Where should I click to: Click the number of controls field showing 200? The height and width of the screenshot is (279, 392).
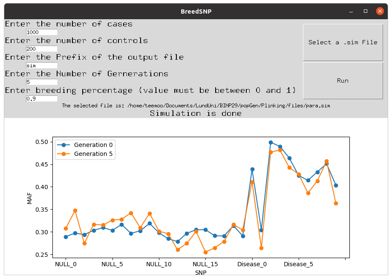coord(41,49)
